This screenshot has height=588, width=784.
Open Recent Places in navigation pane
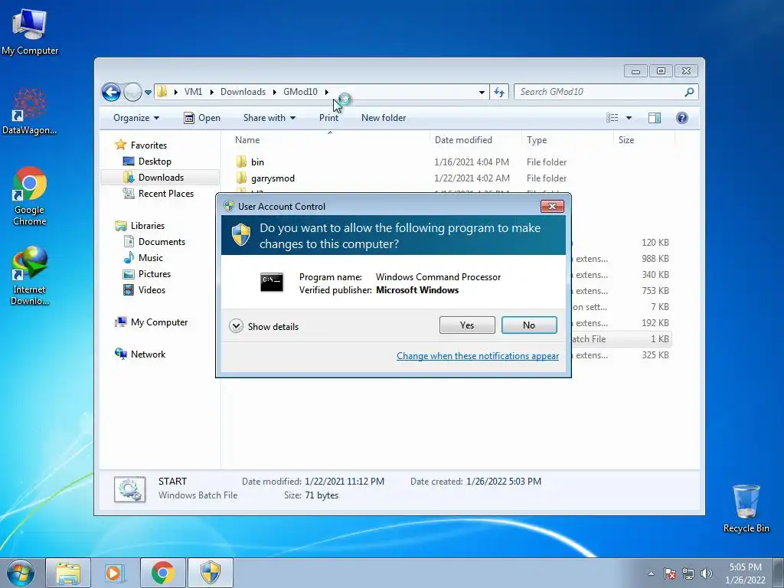(x=165, y=194)
